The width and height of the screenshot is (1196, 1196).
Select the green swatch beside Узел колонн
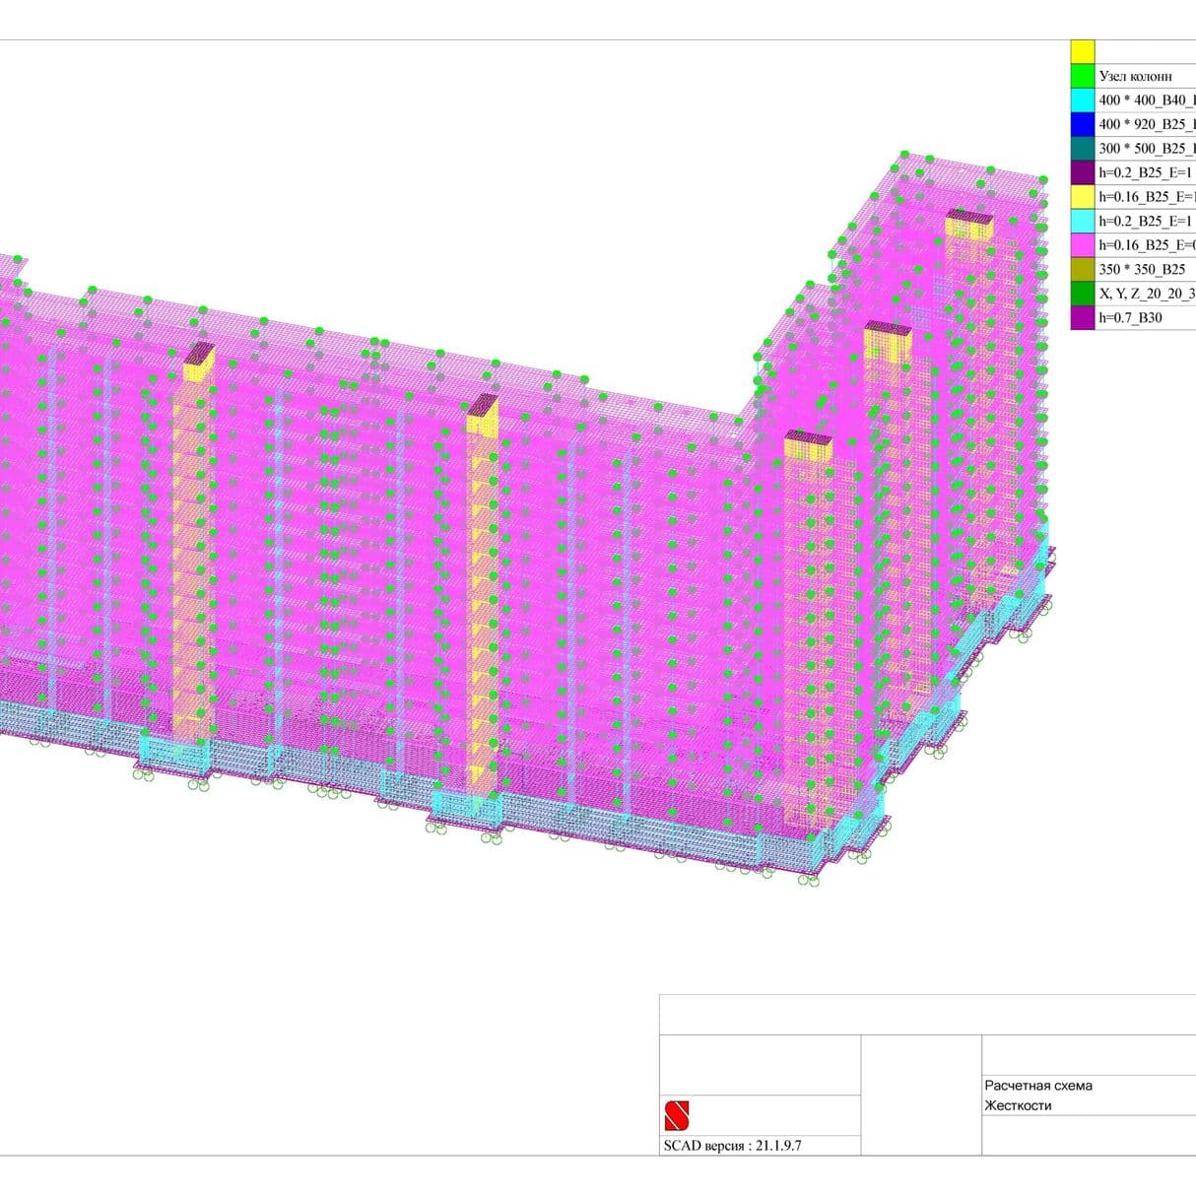point(1082,76)
